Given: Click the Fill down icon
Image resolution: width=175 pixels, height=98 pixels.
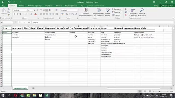Looking at the screenshot, I should (126, 12).
